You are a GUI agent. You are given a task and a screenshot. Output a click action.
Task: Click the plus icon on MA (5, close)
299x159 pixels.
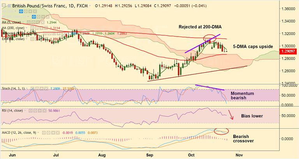[x=38, y=22]
